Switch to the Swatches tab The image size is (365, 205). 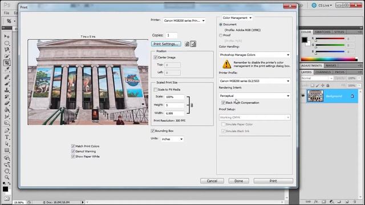tap(322, 32)
